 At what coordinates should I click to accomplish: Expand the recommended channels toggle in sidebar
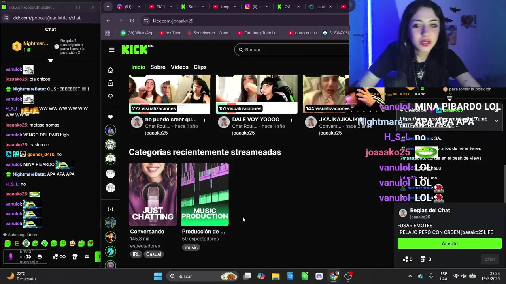pos(110,209)
